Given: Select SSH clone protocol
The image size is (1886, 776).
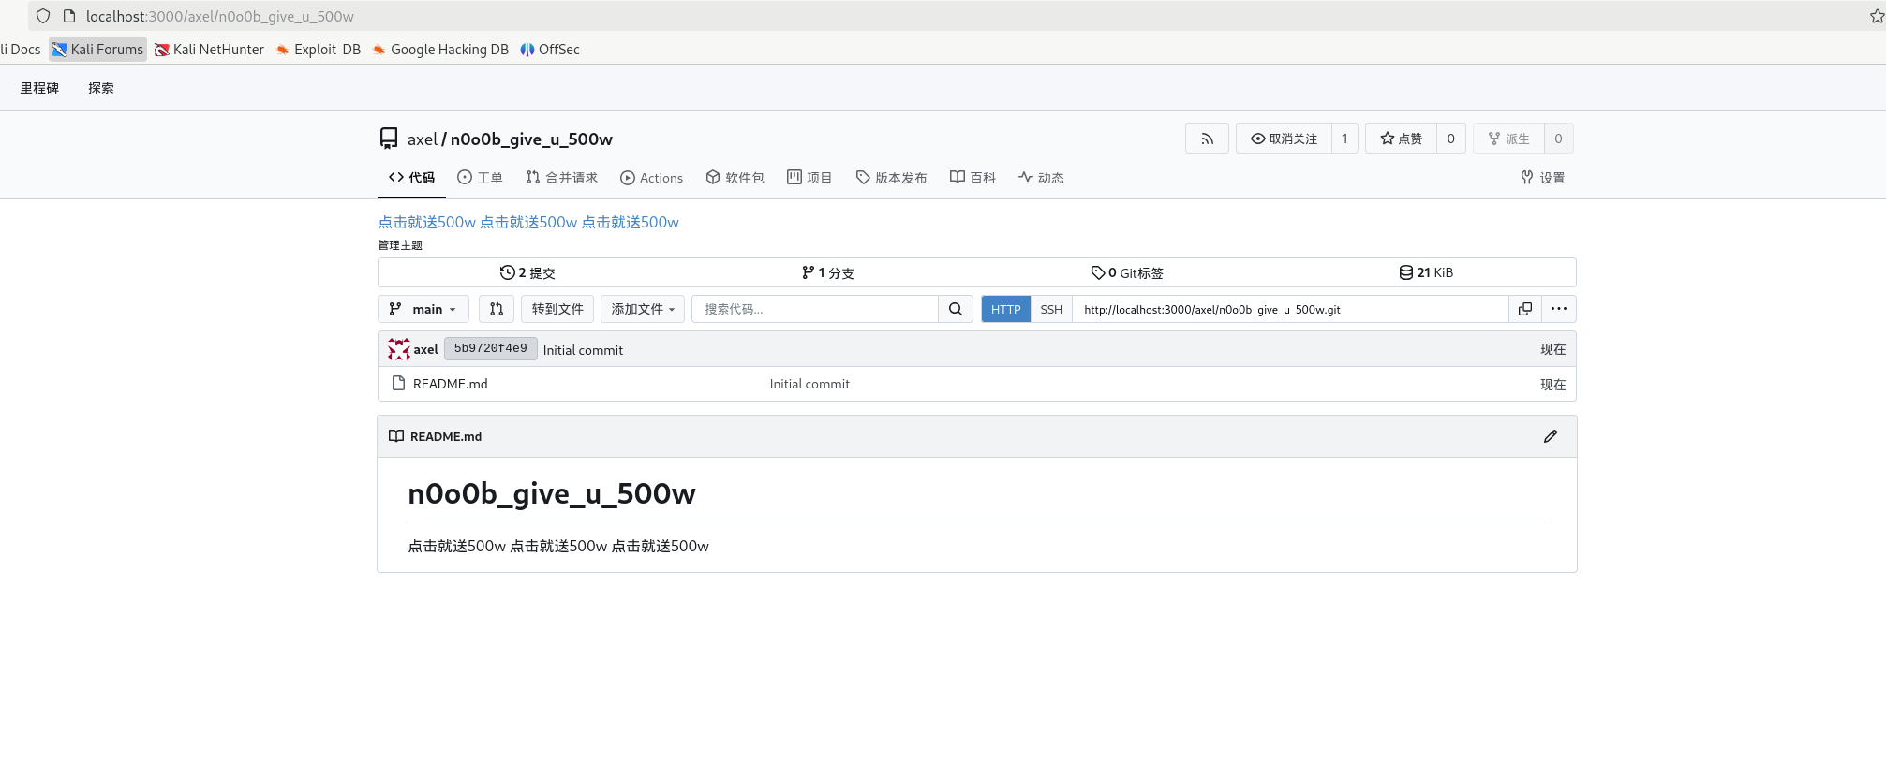Looking at the screenshot, I should tap(1051, 309).
